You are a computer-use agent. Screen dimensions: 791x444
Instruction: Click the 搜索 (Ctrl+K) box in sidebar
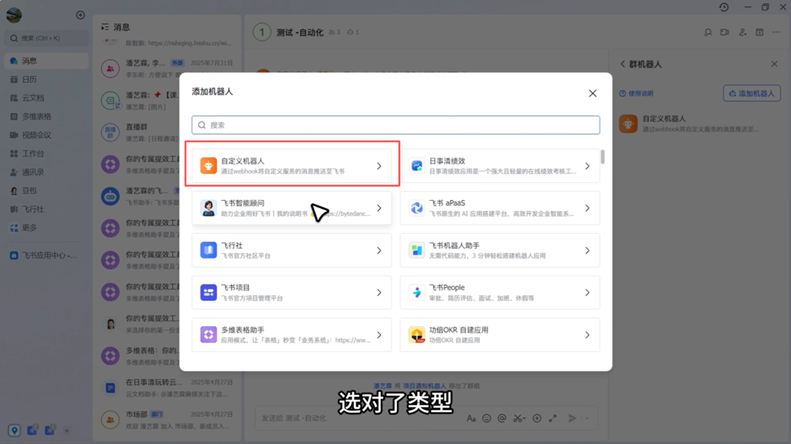46,38
